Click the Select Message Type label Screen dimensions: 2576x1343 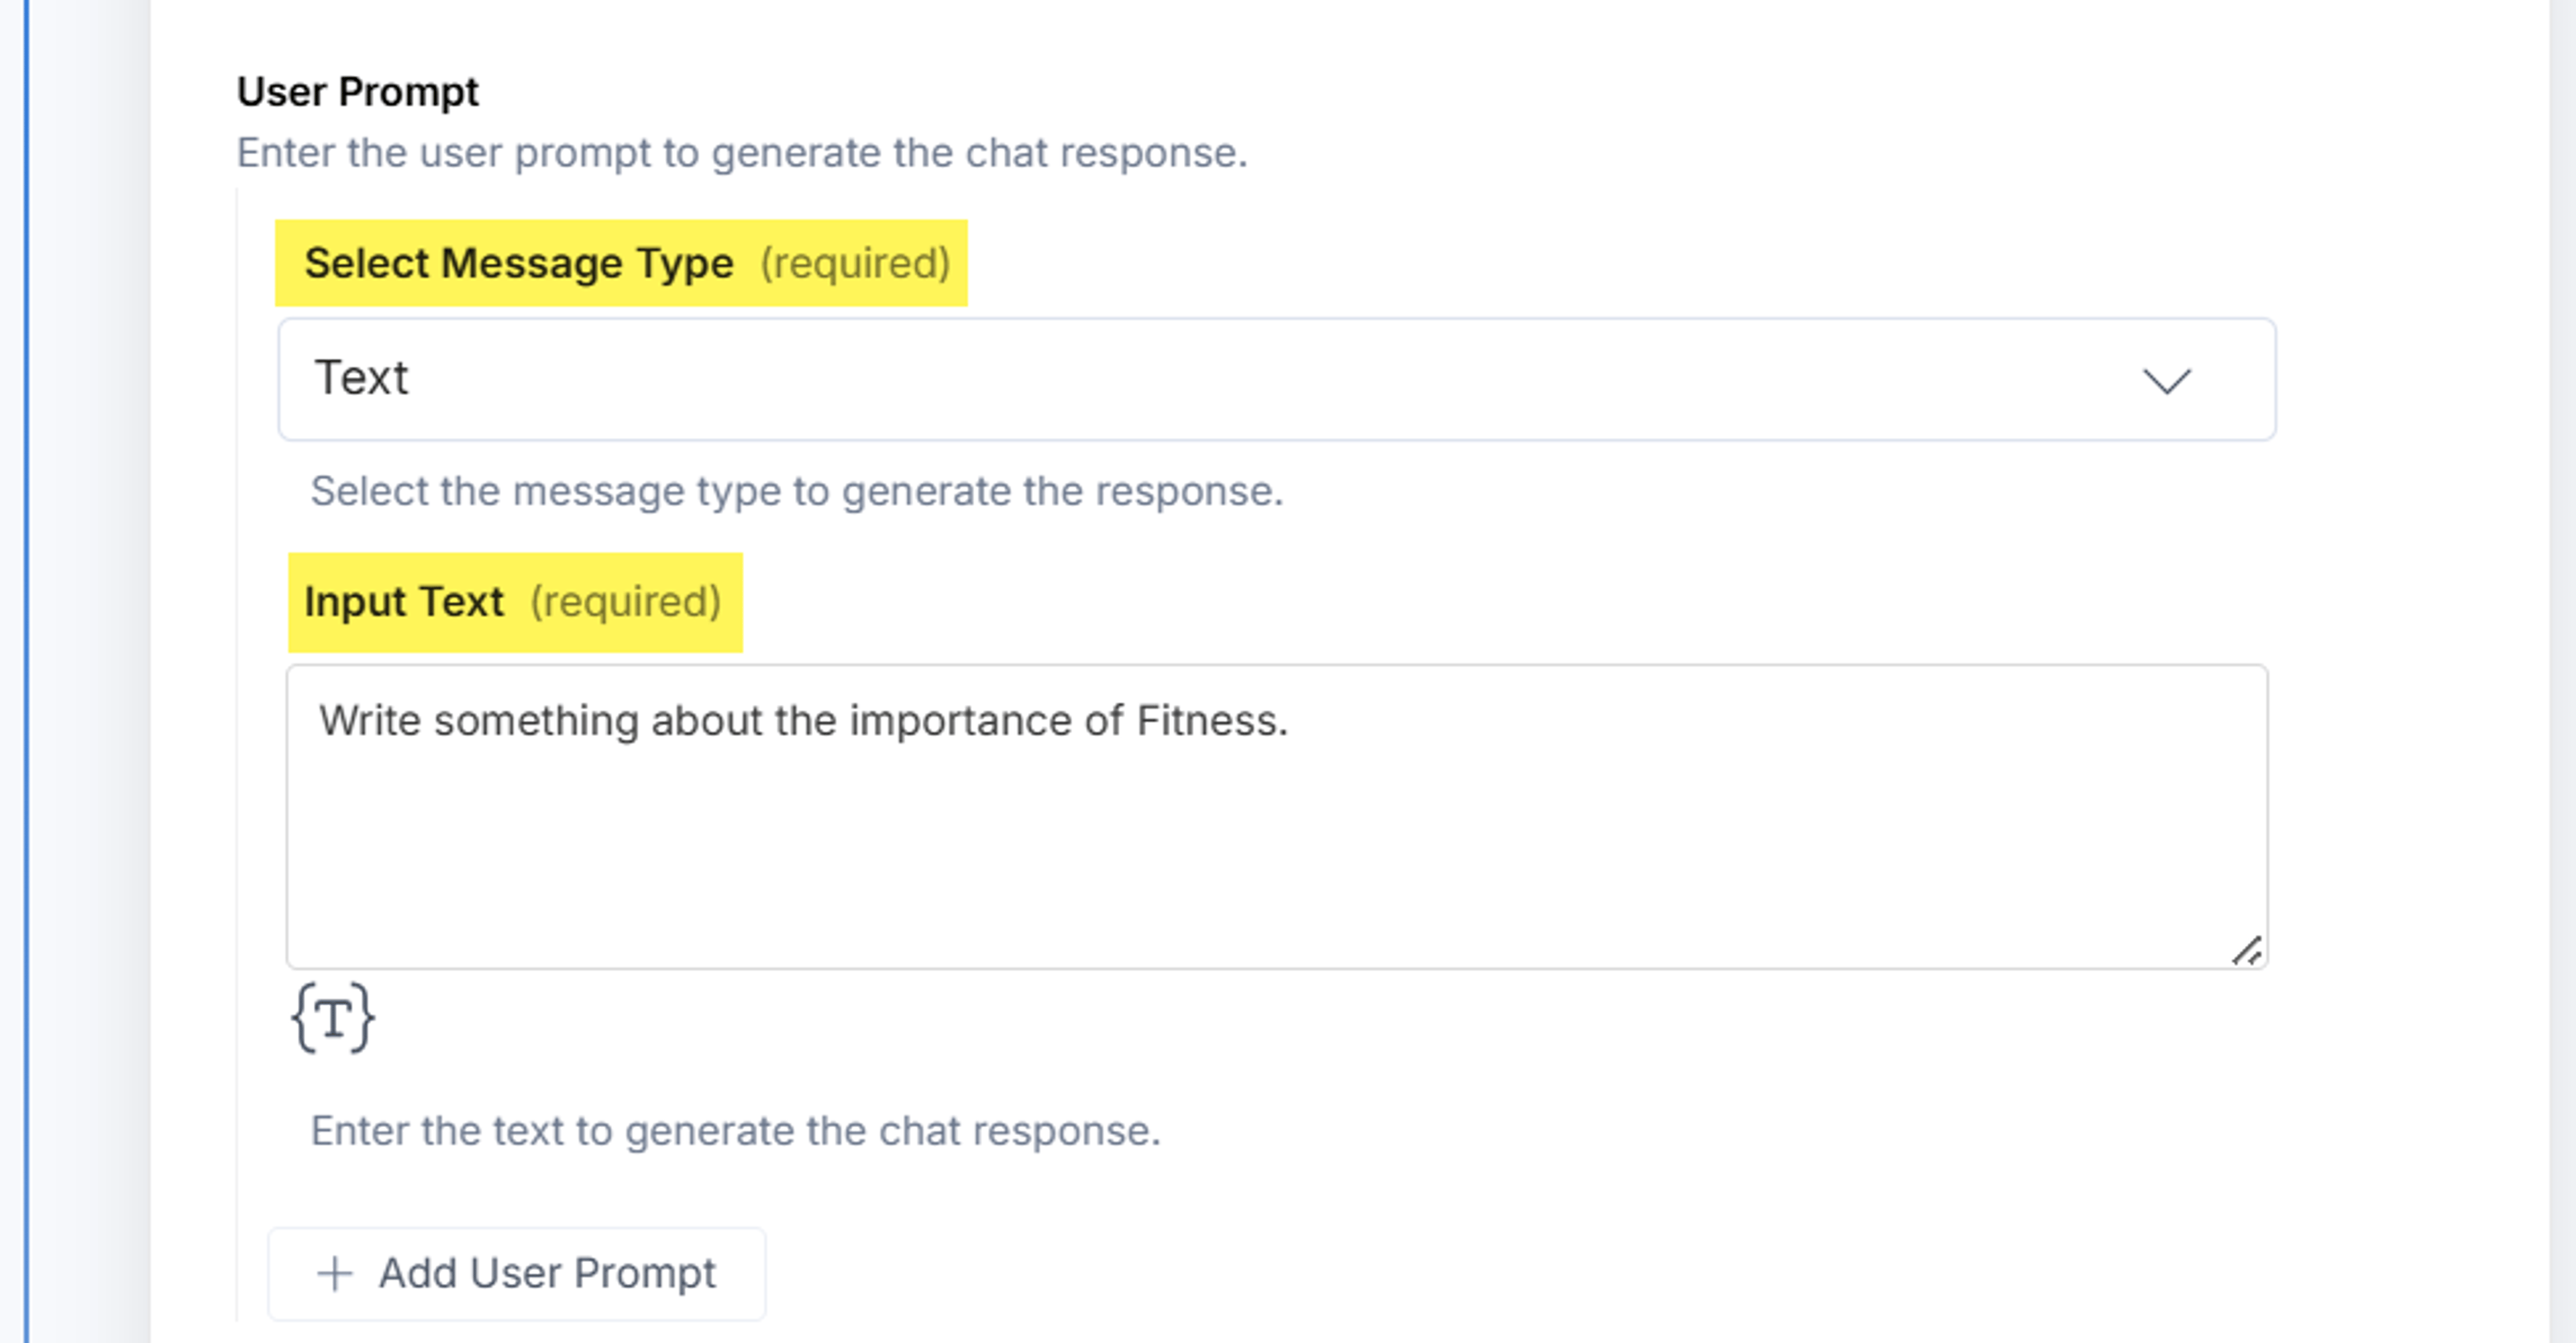point(519,263)
